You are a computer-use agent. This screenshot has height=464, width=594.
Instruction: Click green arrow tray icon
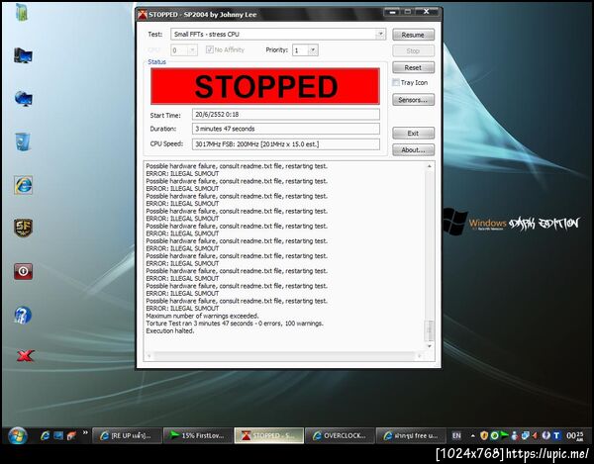click(504, 435)
